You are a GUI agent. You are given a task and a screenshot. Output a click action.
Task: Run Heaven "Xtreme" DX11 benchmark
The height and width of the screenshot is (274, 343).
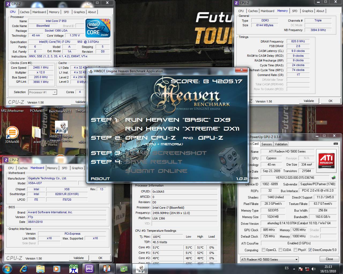(x=182, y=129)
